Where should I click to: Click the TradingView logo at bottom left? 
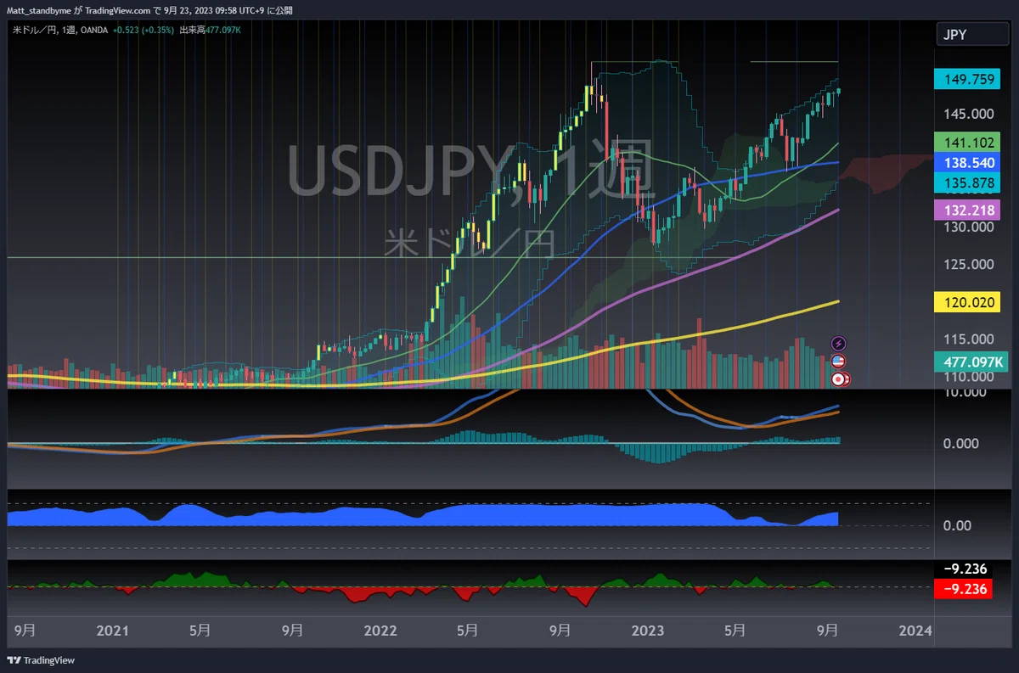pos(41,660)
